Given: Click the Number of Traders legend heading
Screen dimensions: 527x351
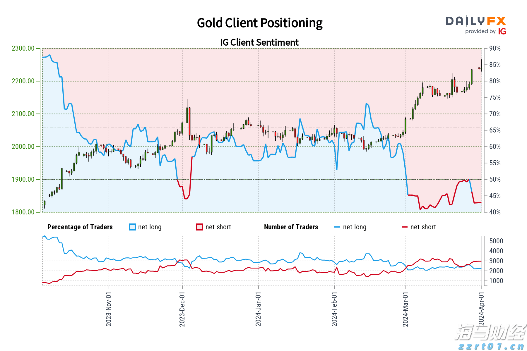Looking at the screenshot, I should coord(291,227).
